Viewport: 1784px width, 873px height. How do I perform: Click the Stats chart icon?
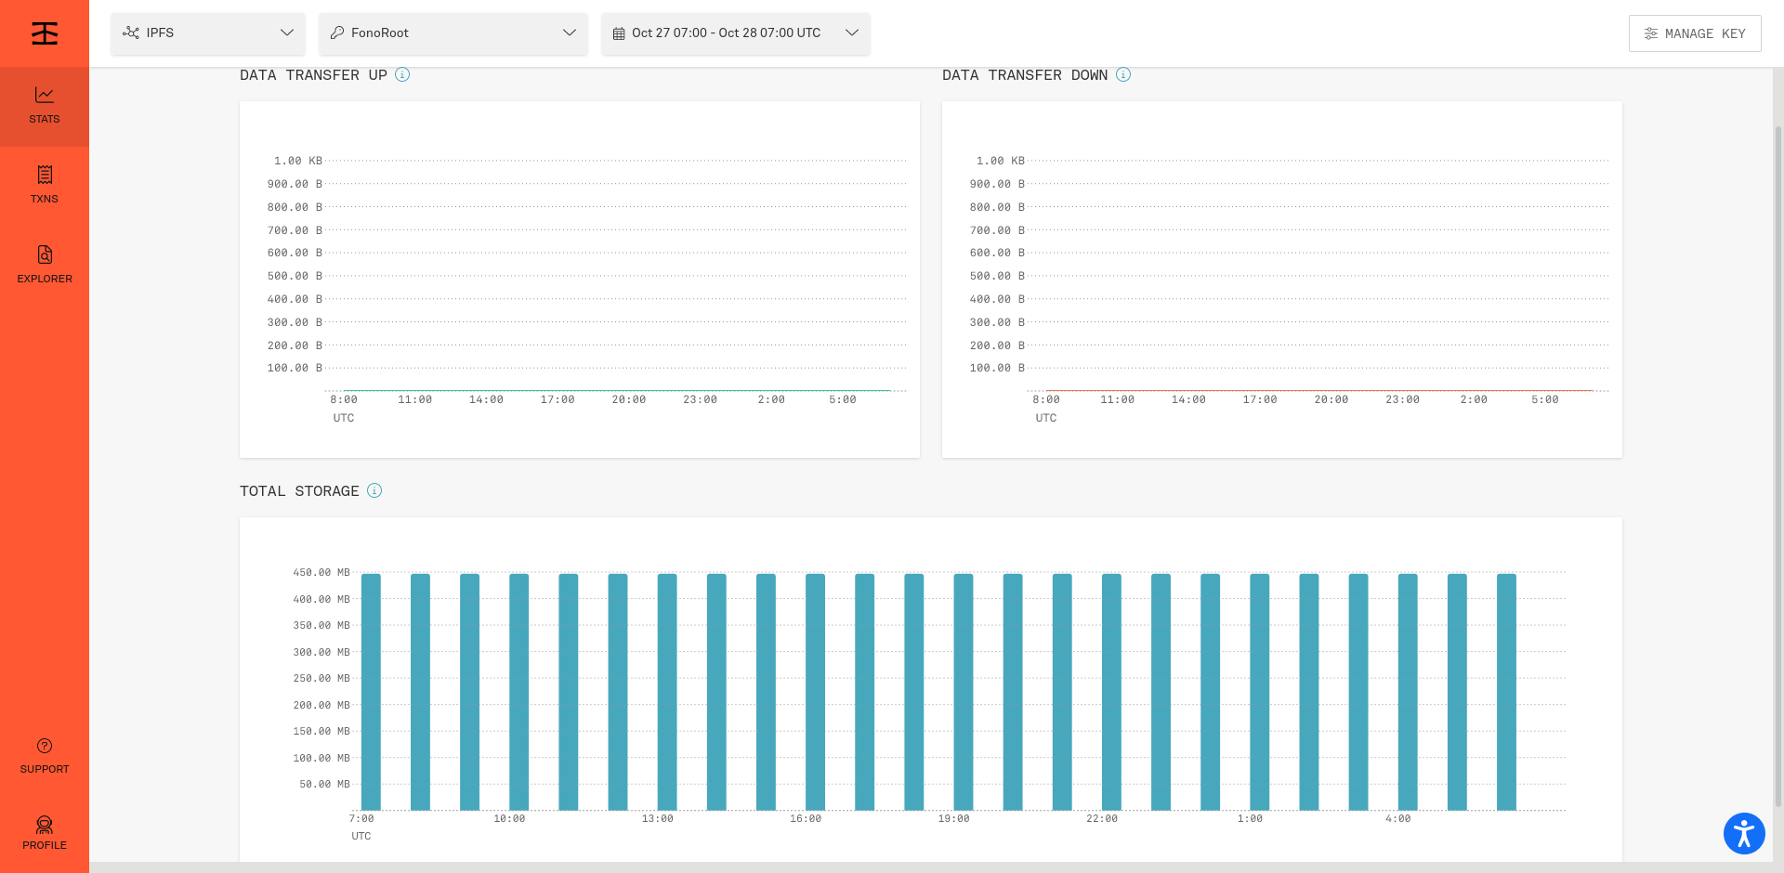tap(45, 95)
